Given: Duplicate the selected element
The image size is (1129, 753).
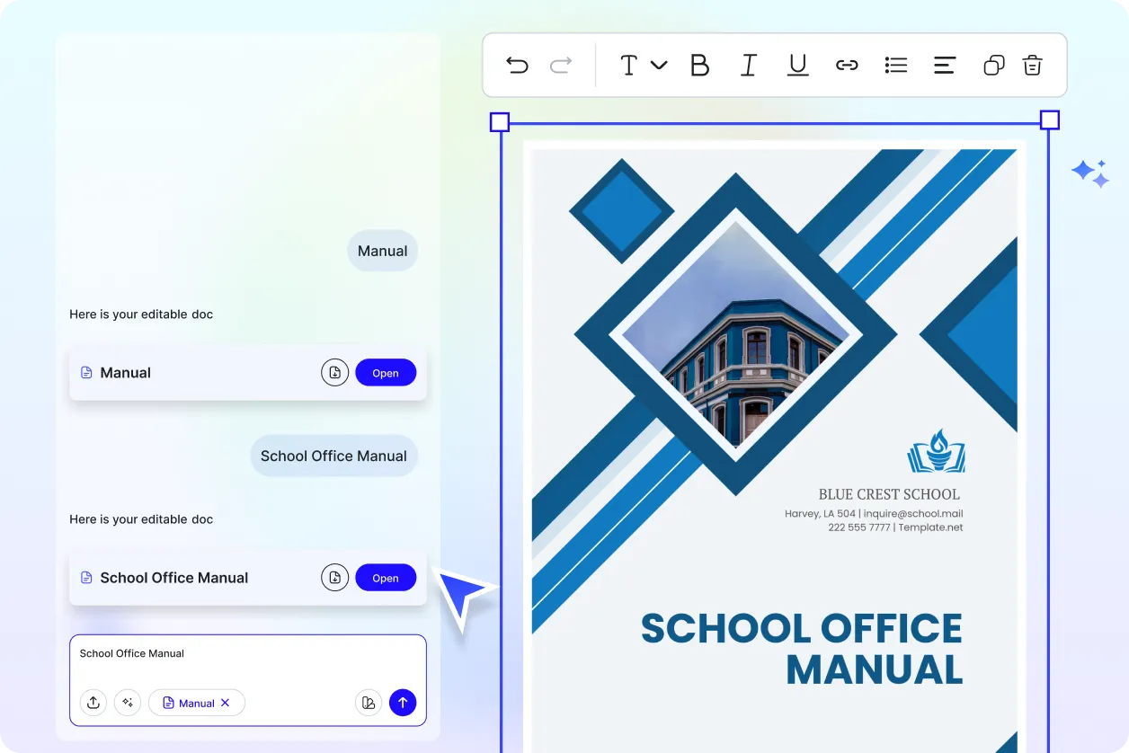Looking at the screenshot, I should click(993, 65).
